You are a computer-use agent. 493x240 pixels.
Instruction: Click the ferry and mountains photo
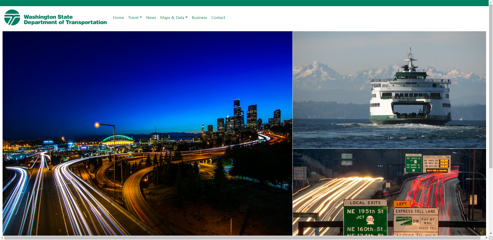(389, 90)
